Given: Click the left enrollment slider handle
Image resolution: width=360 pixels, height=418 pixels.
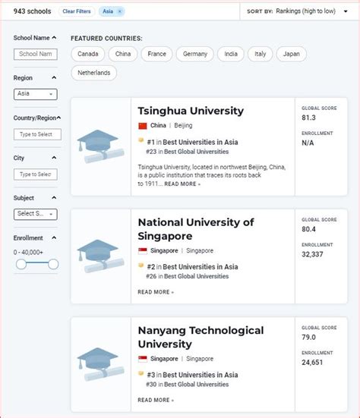Looking at the screenshot, I should click(x=21, y=264).
